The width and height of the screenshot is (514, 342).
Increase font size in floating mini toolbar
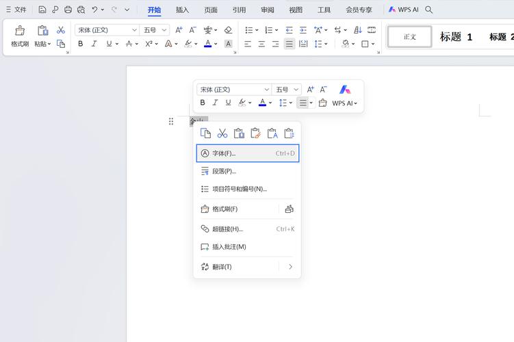point(310,90)
